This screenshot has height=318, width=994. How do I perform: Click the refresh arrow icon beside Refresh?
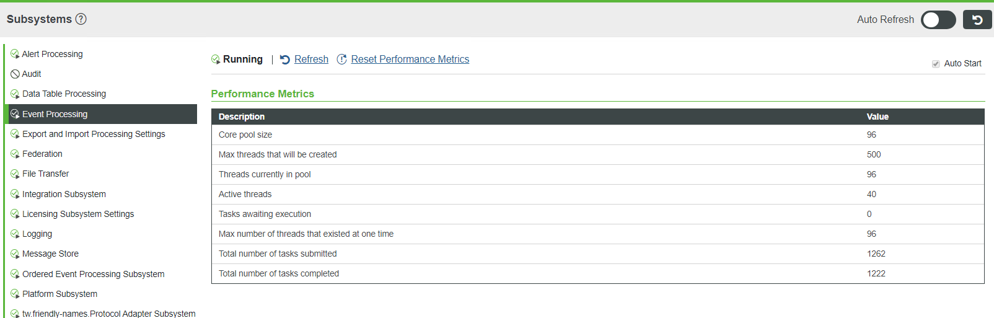tap(285, 60)
